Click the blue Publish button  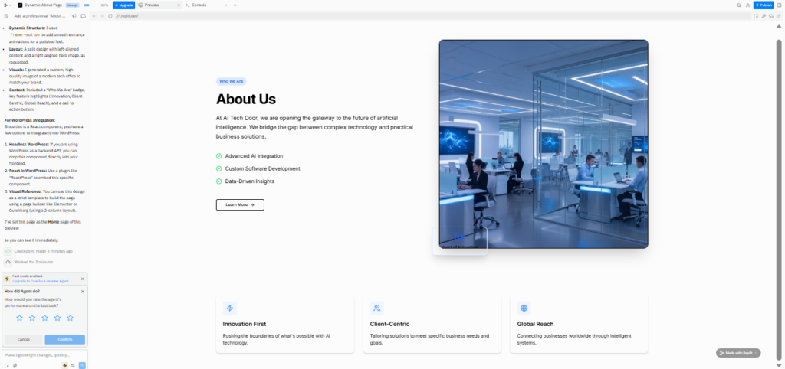click(764, 5)
